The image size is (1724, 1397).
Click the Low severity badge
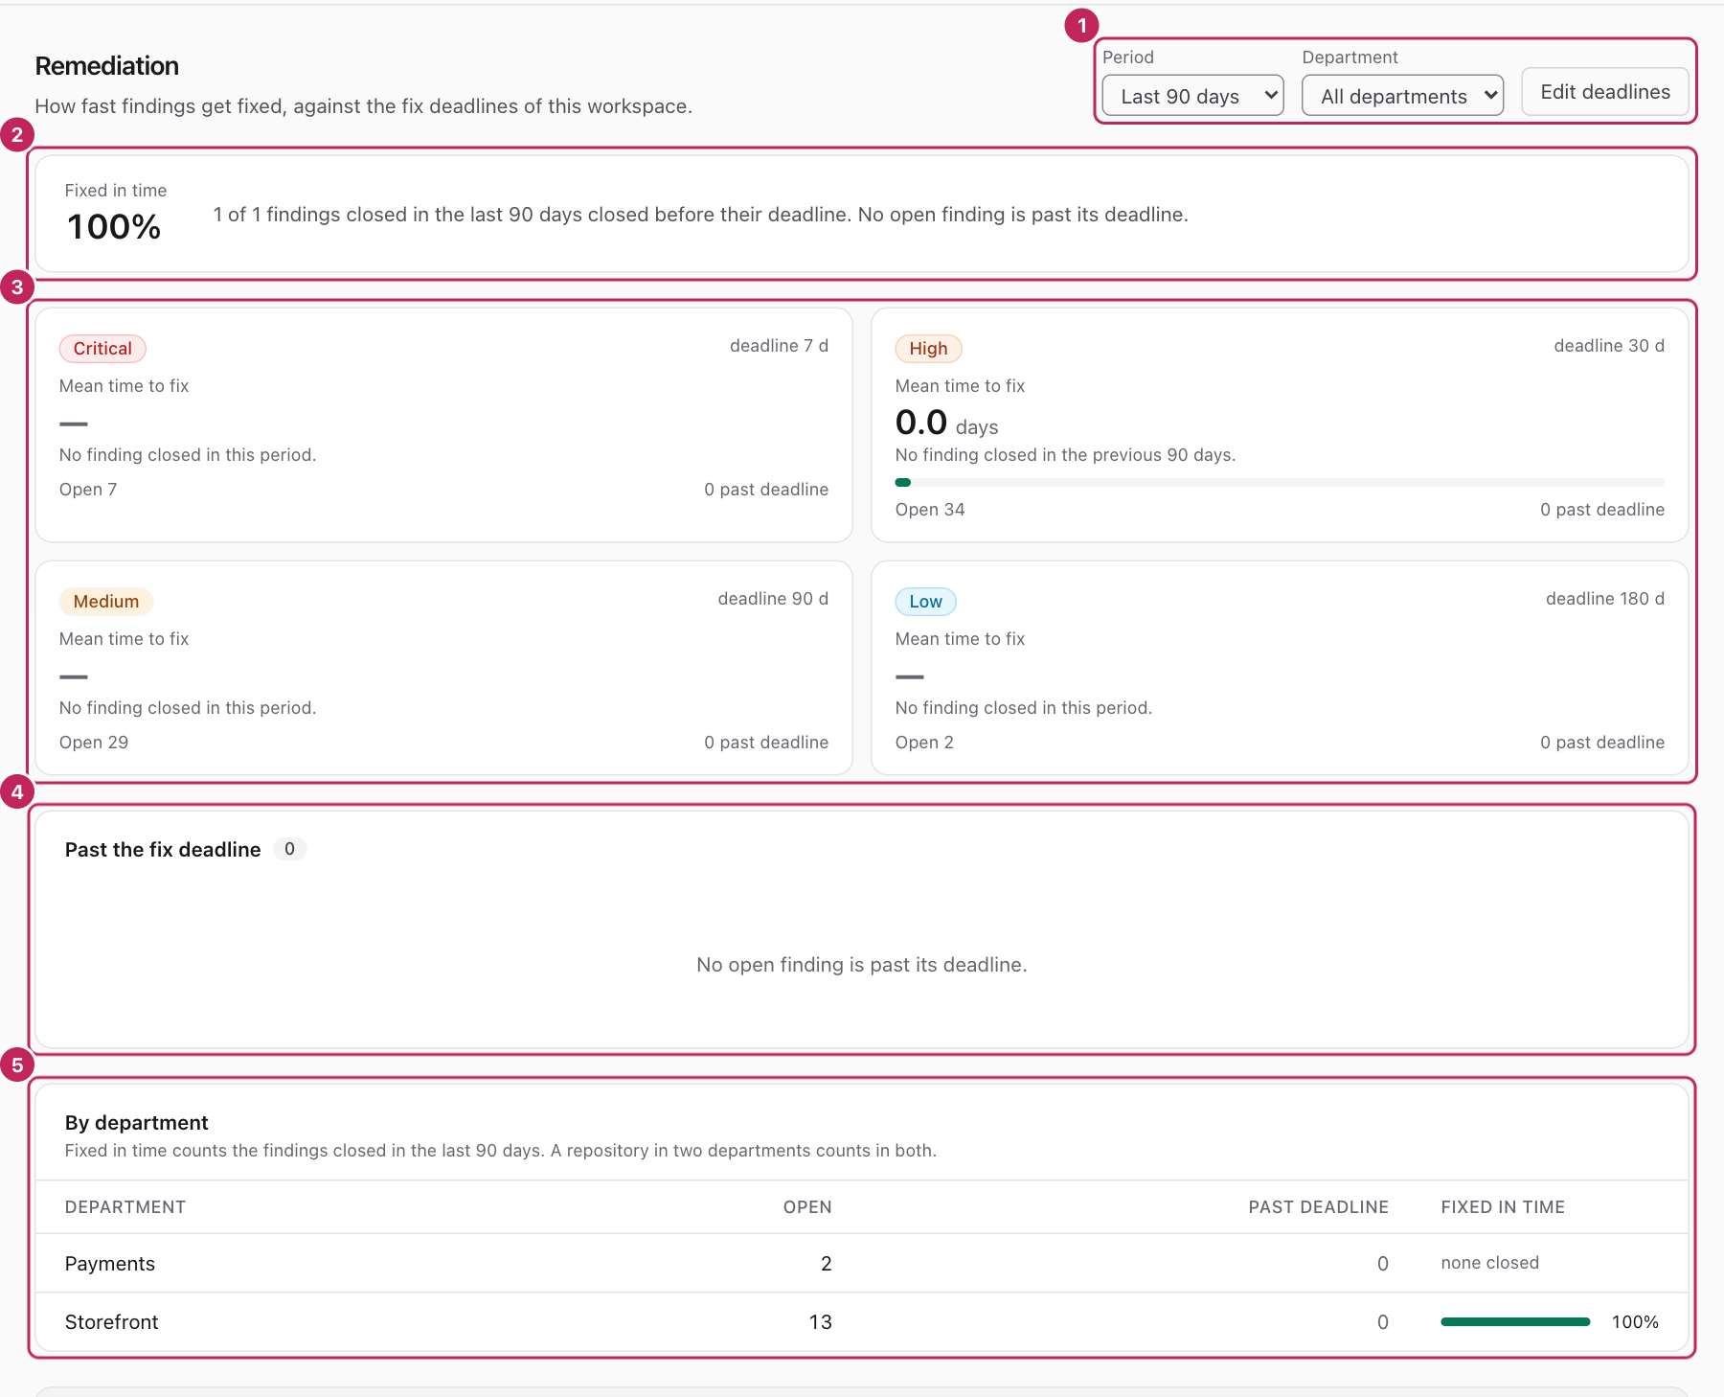[926, 602]
